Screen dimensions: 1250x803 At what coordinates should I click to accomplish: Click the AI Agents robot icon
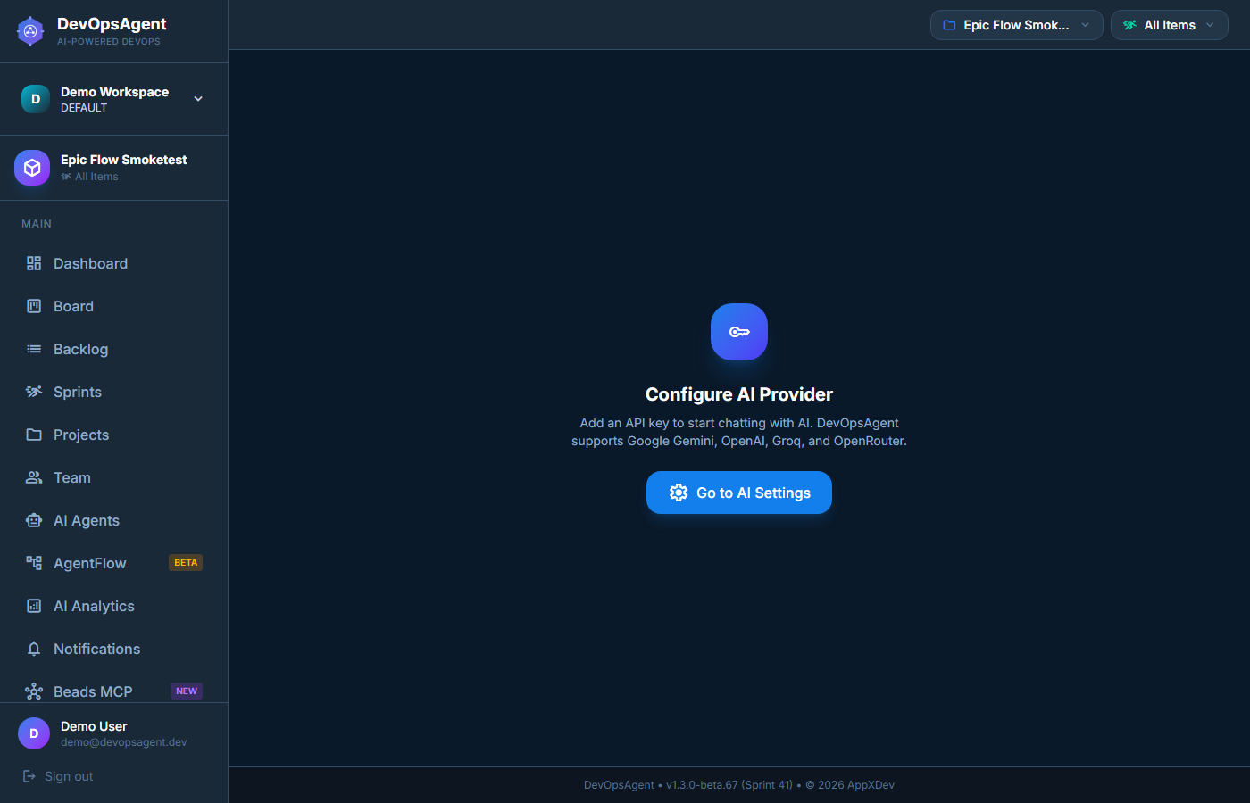(34, 520)
